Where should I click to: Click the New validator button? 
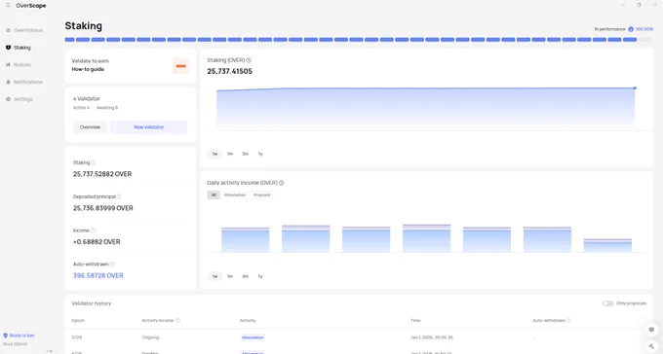click(x=149, y=127)
